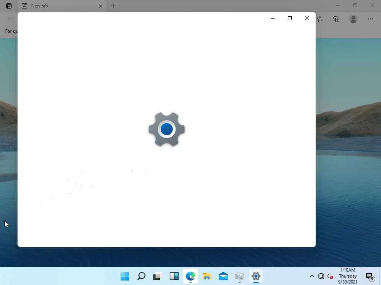Switch to Microsoft Edge in taskbar
The height and width of the screenshot is (285, 381).
tap(190, 276)
